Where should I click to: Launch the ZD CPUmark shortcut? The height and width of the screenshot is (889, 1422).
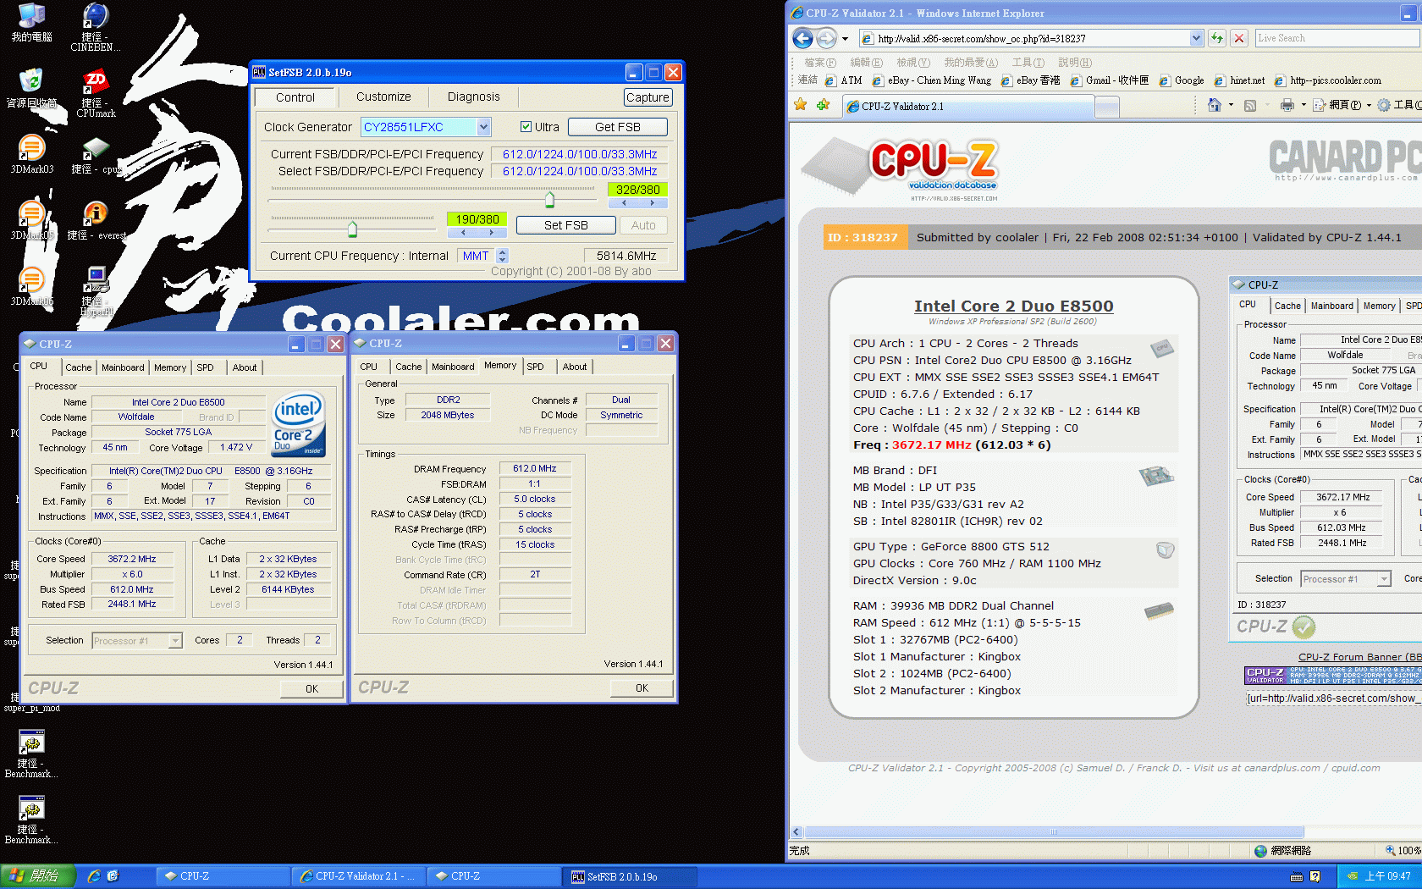96,93
